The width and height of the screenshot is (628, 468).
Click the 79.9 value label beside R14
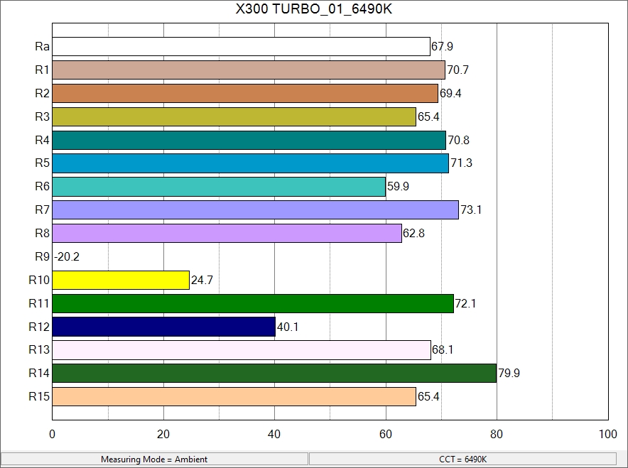(509, 374)
